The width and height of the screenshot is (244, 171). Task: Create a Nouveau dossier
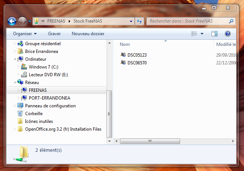(88, 34)
